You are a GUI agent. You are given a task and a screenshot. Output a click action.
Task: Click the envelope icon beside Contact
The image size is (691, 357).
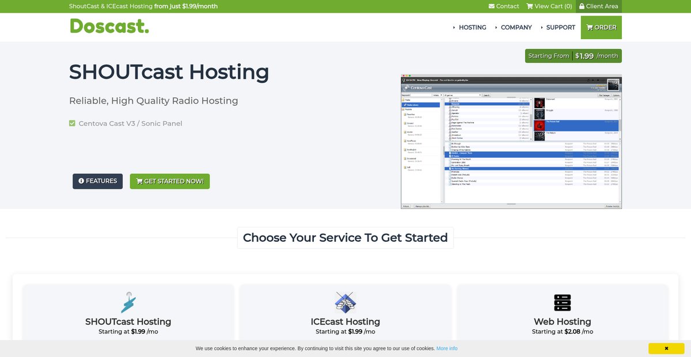pyautogui.click(x=491, y=6)
